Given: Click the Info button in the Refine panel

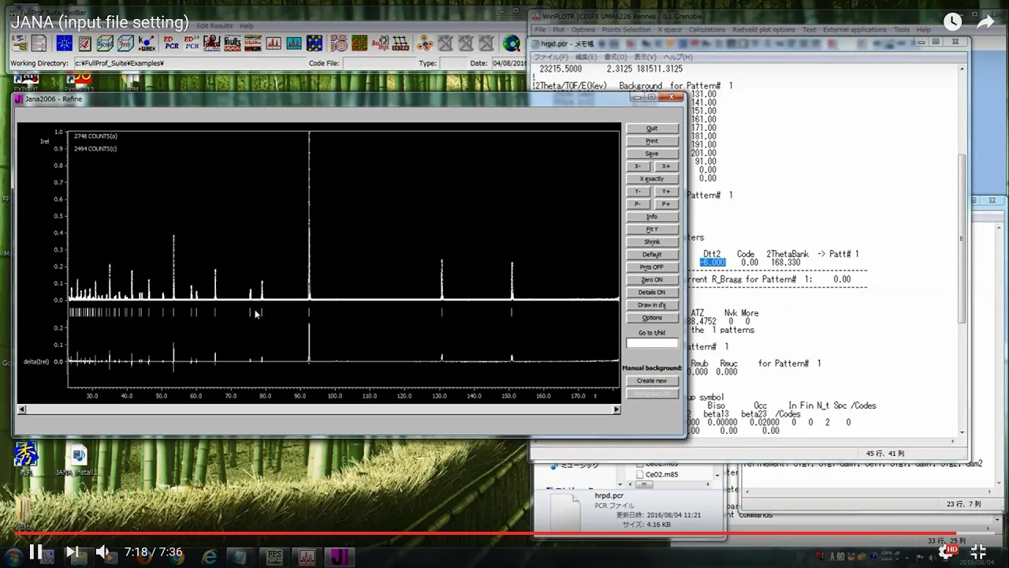Looking at the screenshot, I should [x=652, y=217].
